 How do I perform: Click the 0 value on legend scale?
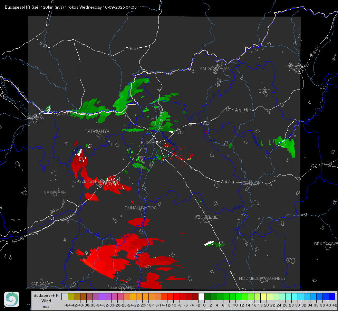click(204, 305)
